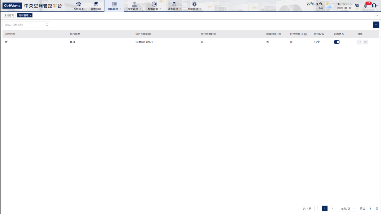
Task: Click the search magnifier icon
Action: point(47,25)
